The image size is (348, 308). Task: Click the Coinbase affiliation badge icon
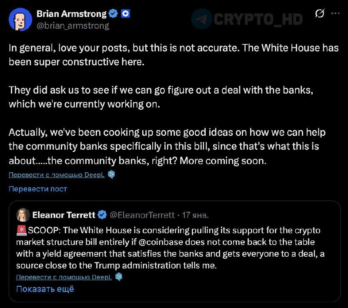click(126, 14)
